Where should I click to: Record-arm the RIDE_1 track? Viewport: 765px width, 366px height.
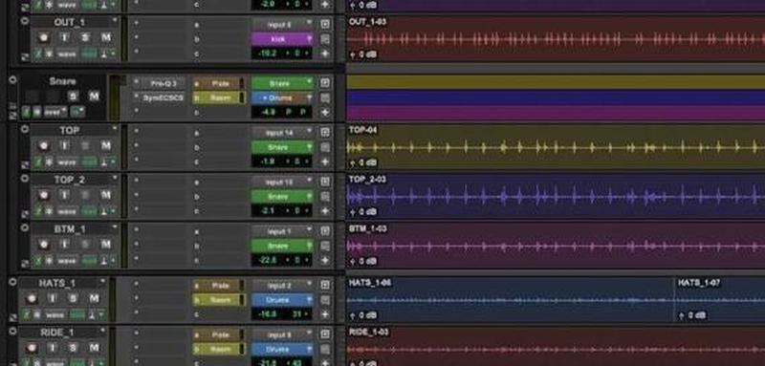(33, 348)
